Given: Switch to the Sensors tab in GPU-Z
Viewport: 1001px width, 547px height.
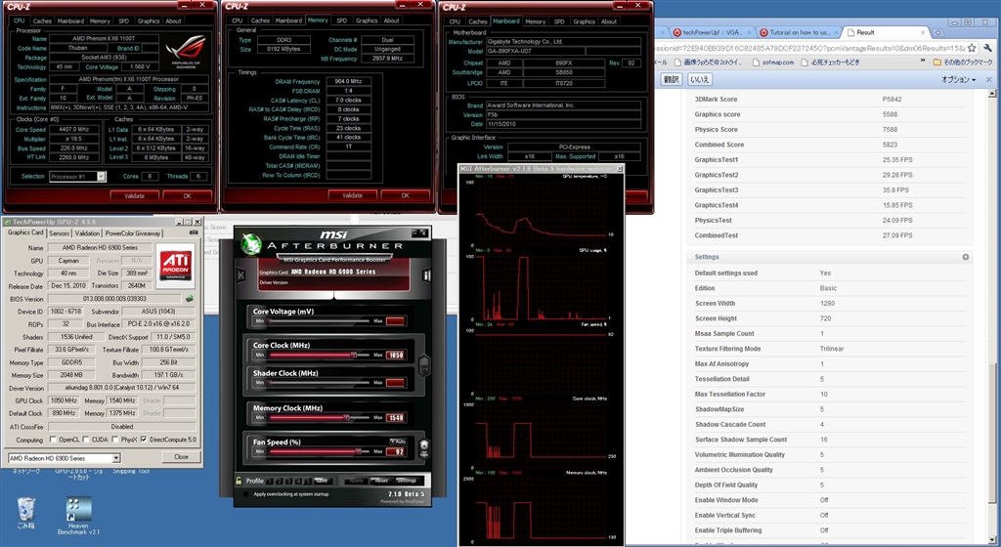Looking at the screenshot, I should [x=59, y=233].
